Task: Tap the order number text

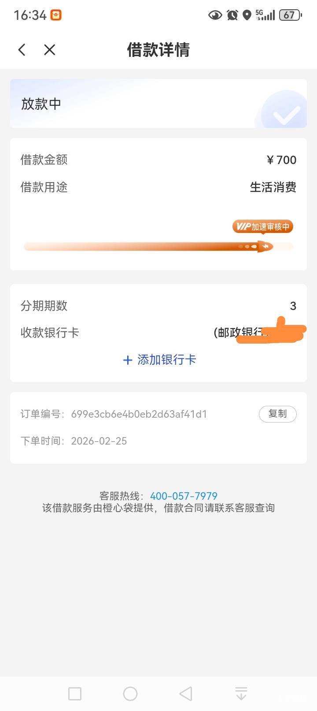Action: pos(139,414)
